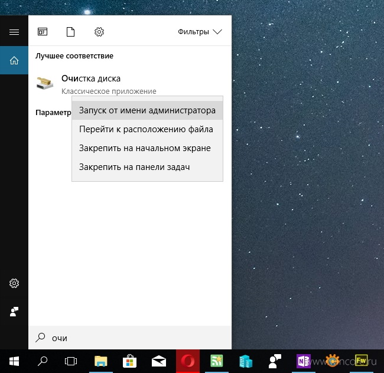Open File Explorer from taskbar
This screenshot has height=373, width=384.
coord(101,361)
